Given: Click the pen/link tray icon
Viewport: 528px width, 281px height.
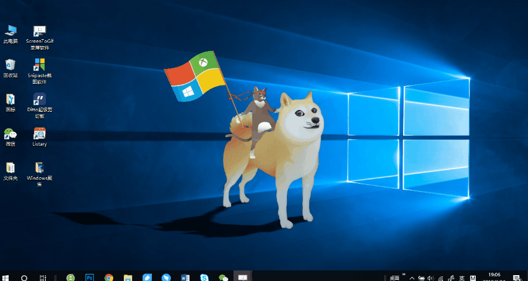Looking at the screenshot, I should click(x=452, y=278).
